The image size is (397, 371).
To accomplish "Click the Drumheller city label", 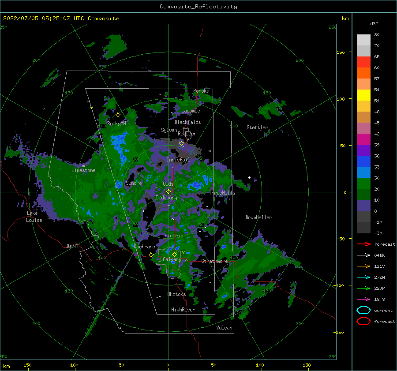I will pos(258,217).
